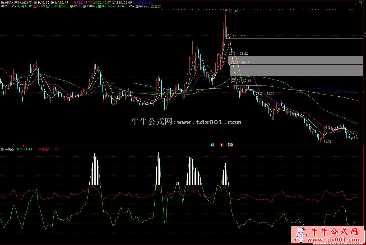366x245 pixels.
Task: Select the MA20: 17.73 label
Action: tap(83, 3)
